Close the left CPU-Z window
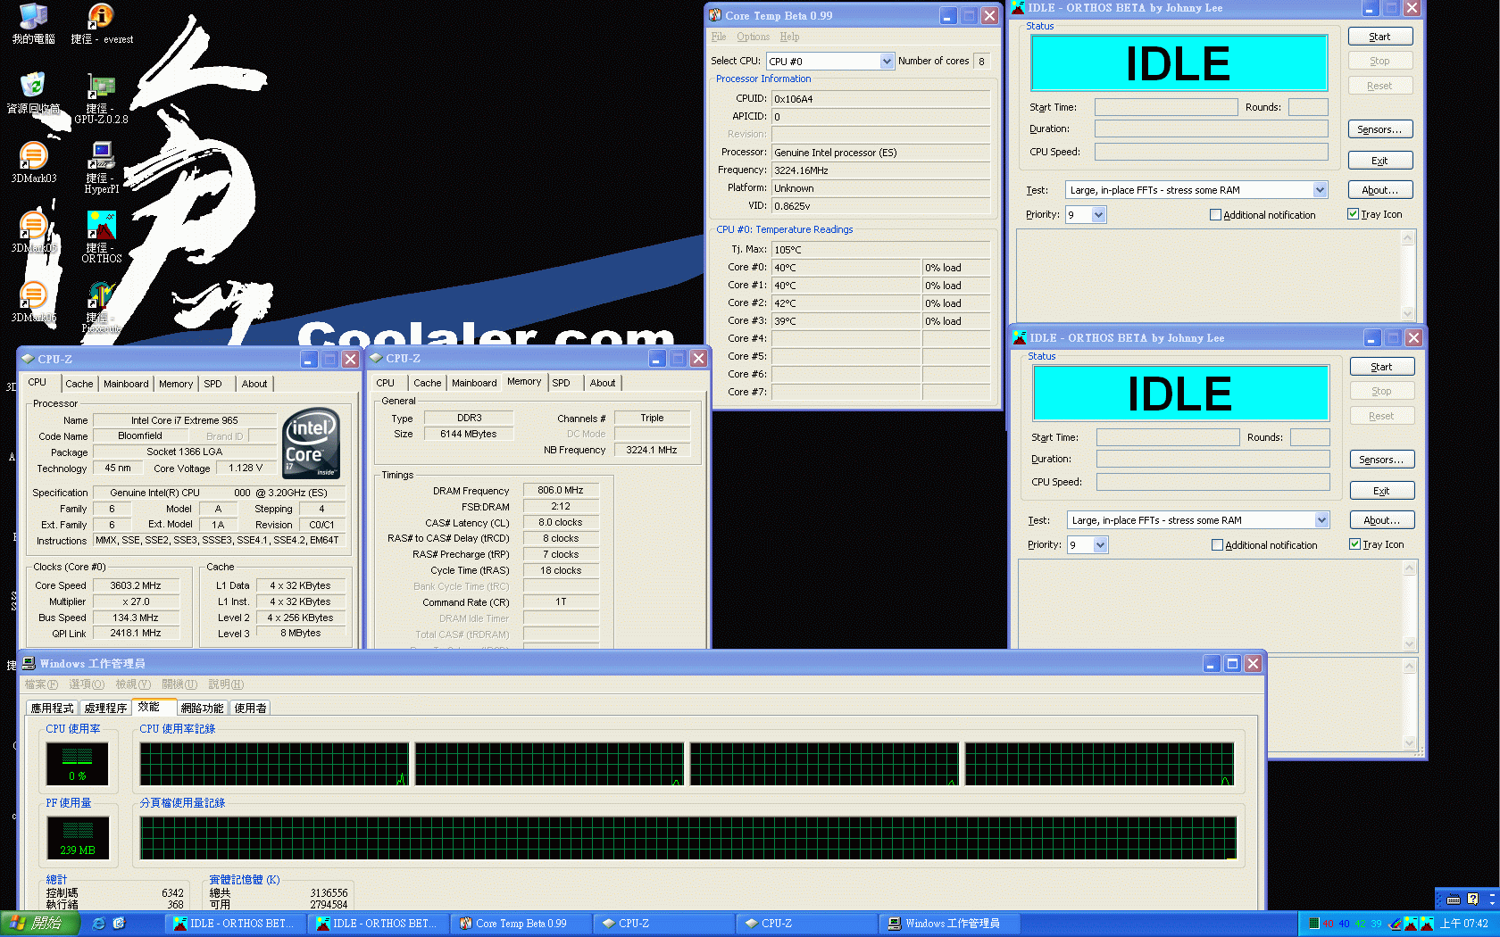1500x937 pixels. click(350, 359)
